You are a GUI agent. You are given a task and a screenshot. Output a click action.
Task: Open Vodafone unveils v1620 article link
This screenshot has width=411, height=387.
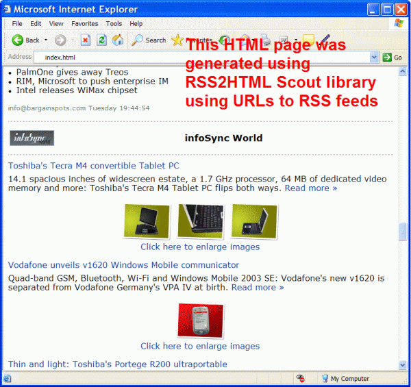(x=123, y=265)
